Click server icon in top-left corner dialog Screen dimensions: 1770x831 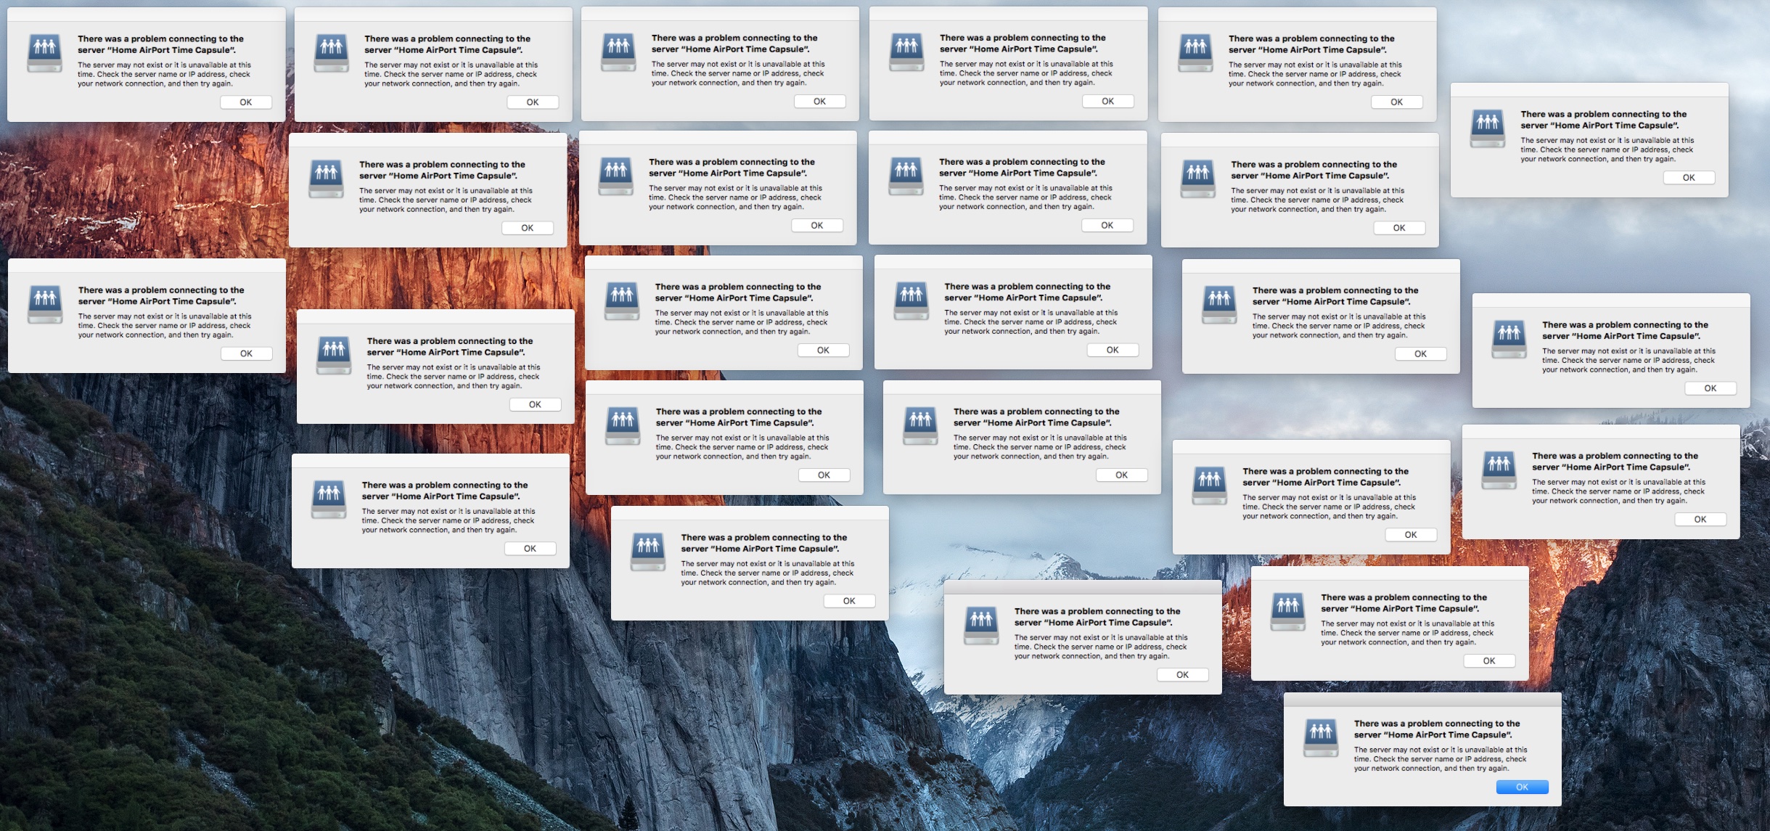(44, 54)
